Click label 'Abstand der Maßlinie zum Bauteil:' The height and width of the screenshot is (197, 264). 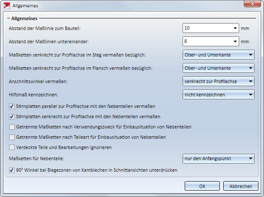[45, 28]
